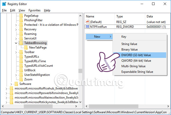171x115 pixels.
Task: Click the (Default) string value icon
Action: 88,22
